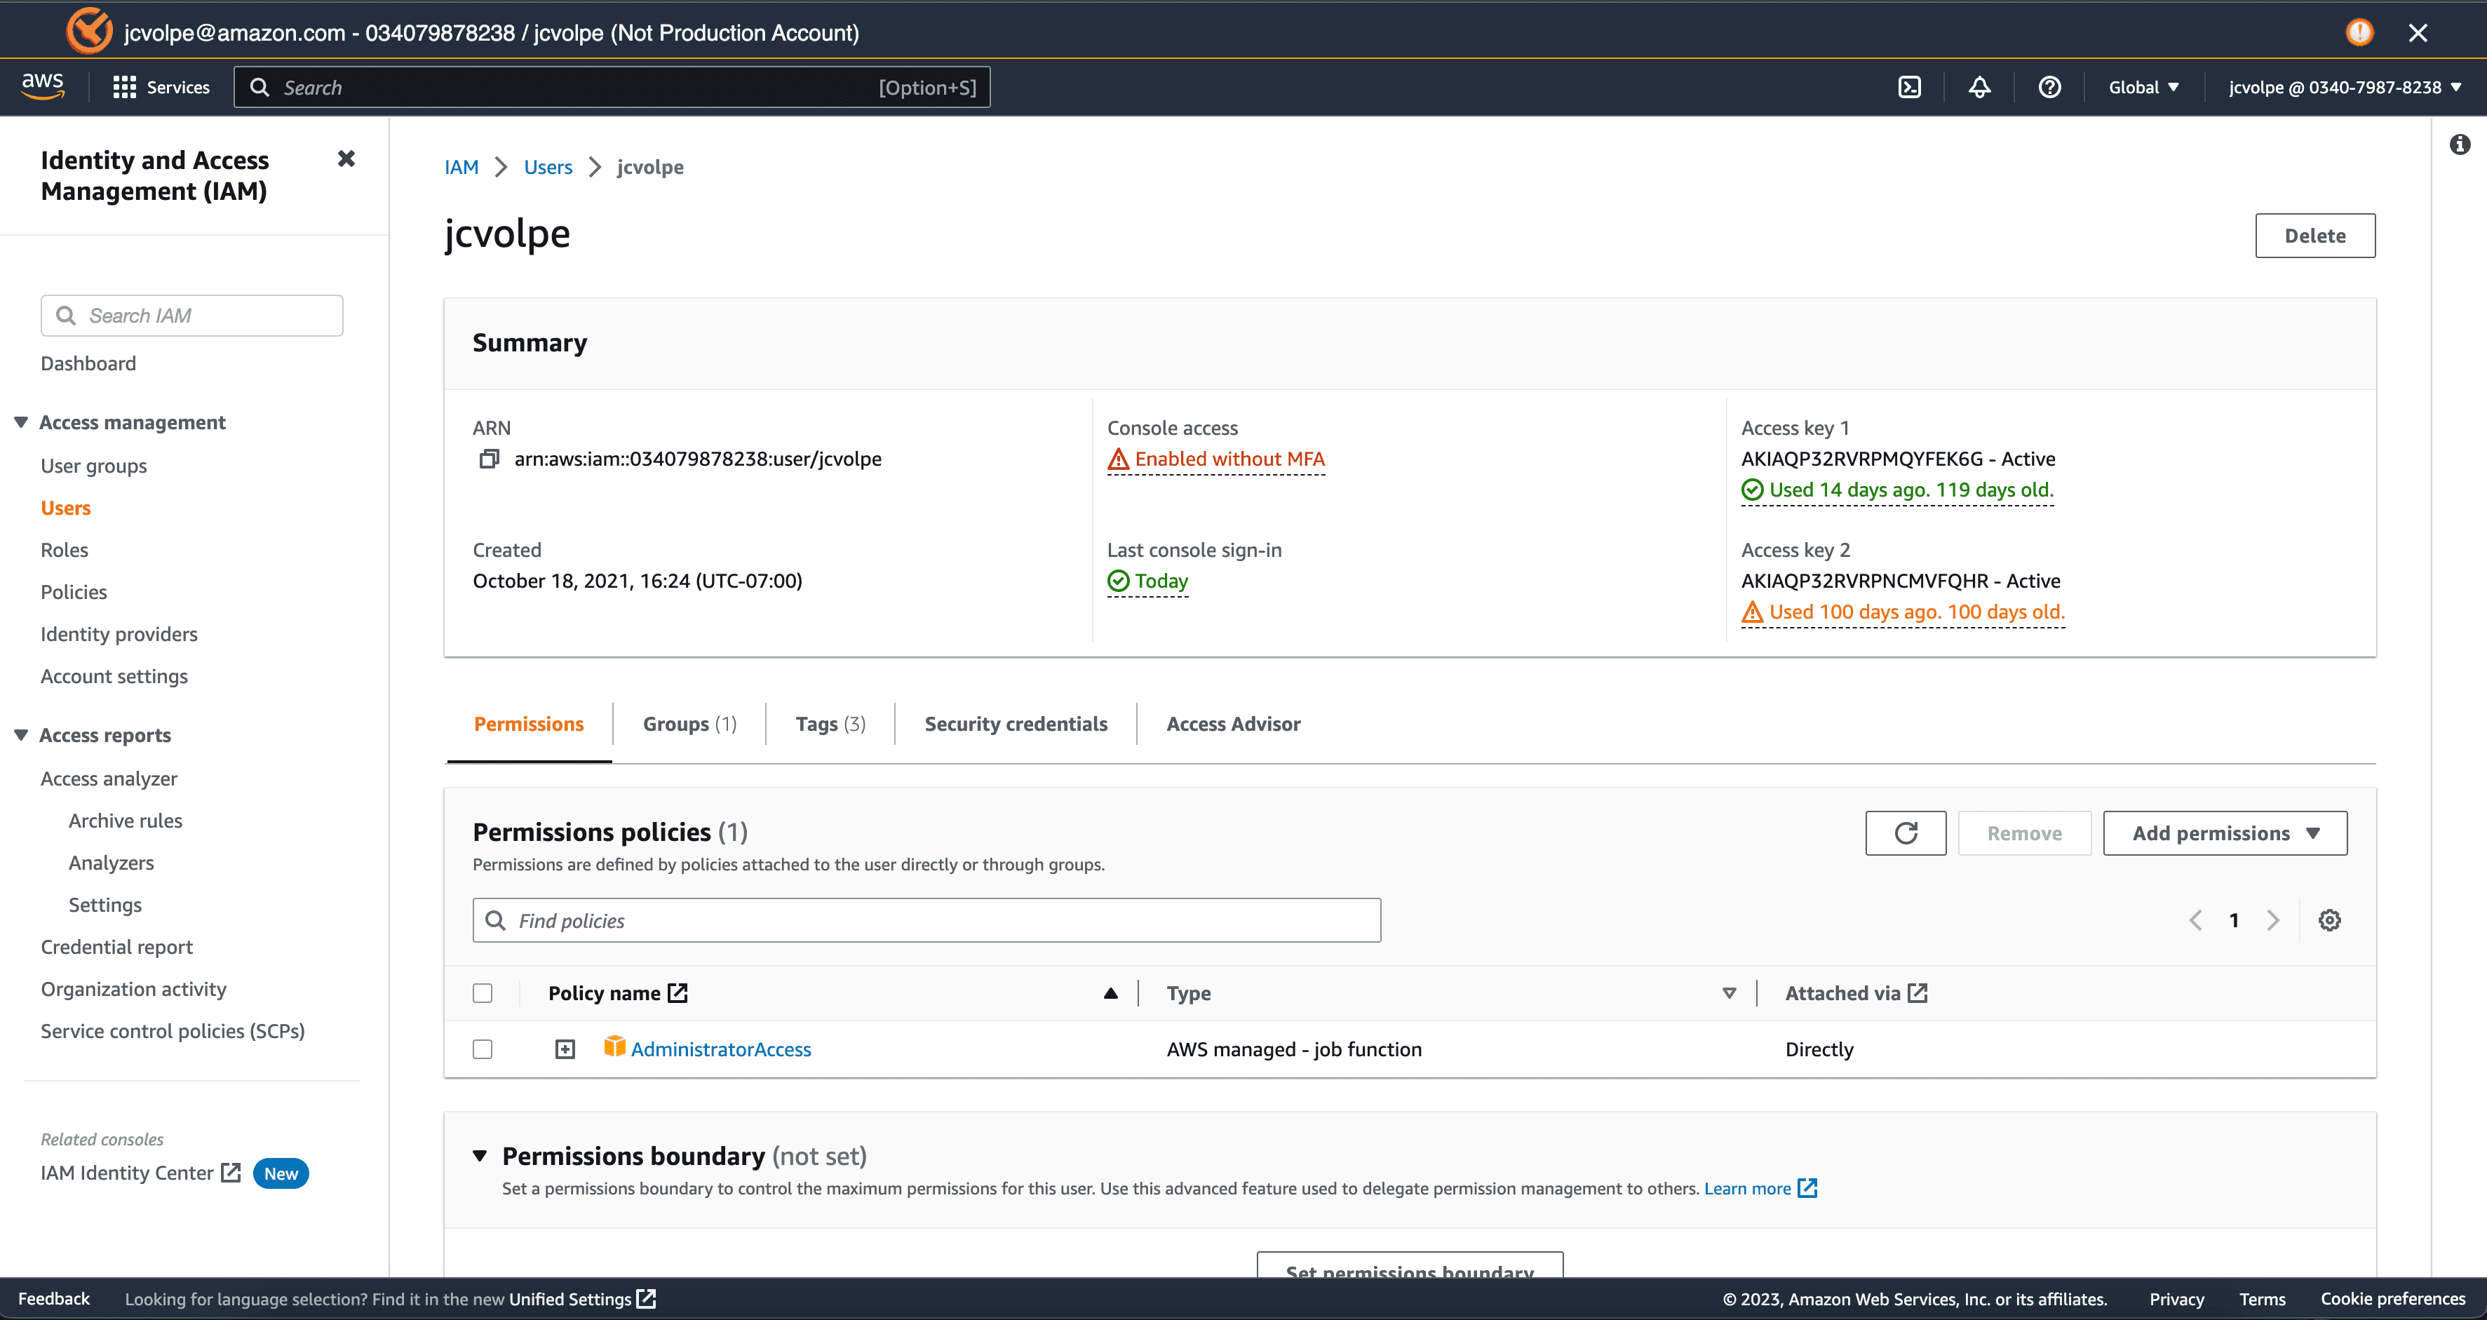The image size is (2487, 1320).
Task: Click the AWS logo to go home
Action: pos(43,86)
